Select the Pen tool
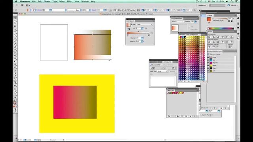 pyautogui.click(x=15, y=30)
